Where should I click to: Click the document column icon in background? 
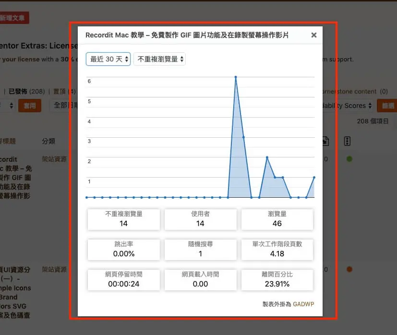pyautogui.click(x=325, y=141)
